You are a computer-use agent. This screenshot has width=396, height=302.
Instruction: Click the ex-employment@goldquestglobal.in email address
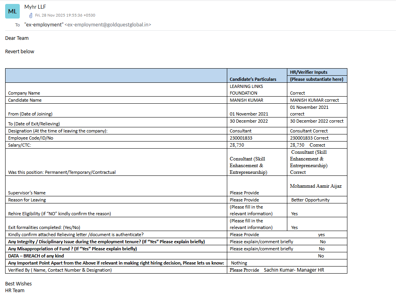click(107, 24)
